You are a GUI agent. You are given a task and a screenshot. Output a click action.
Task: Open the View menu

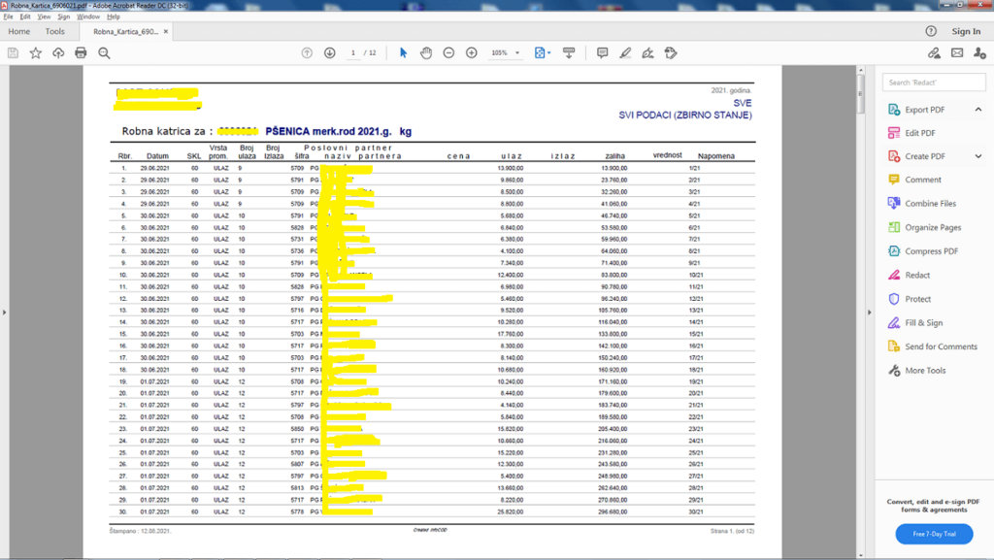pyautogui.click(x=44, y=17)
